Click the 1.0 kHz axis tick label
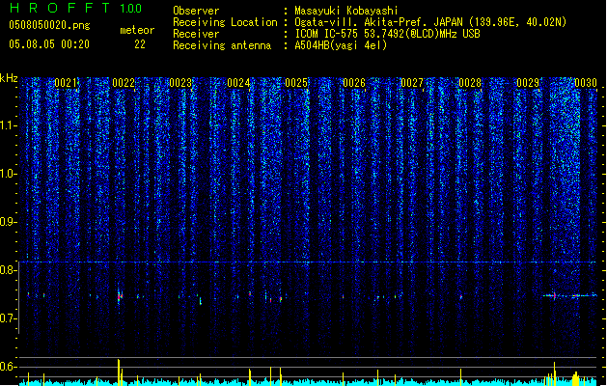Screen dimensions: 607x386 click(x=9, y=174)
